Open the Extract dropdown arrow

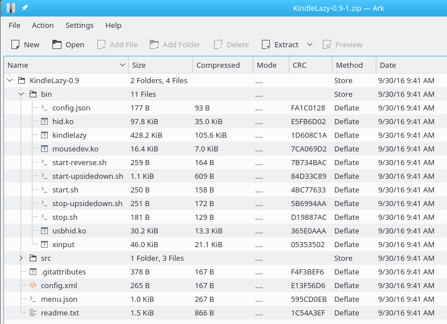tap(310, 44)
